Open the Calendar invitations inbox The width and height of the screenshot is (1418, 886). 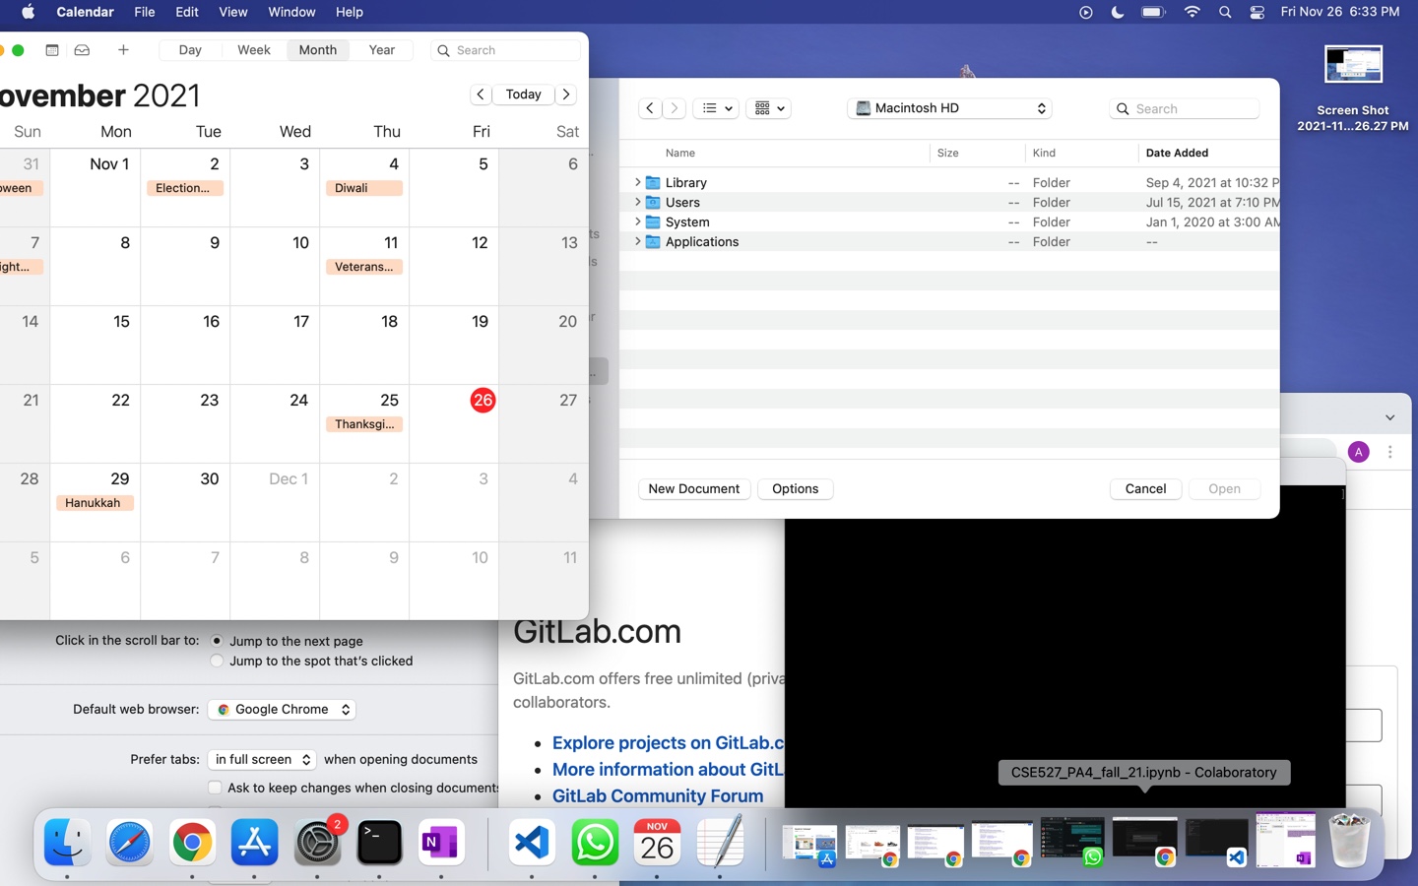[83, 50]
